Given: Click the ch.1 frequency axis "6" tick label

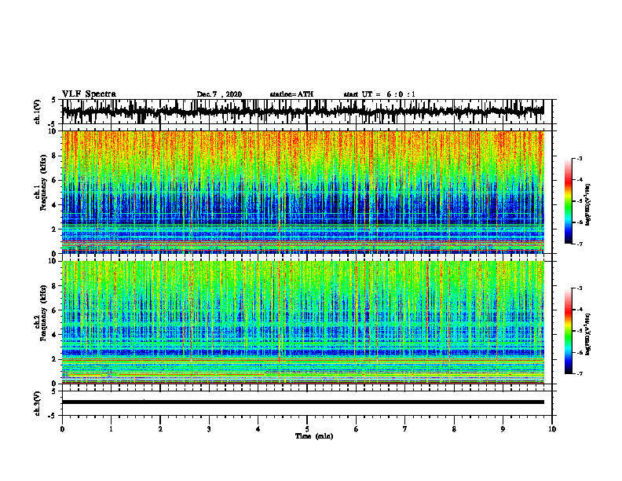Looking at the screenshot, I should click(55, 180).
